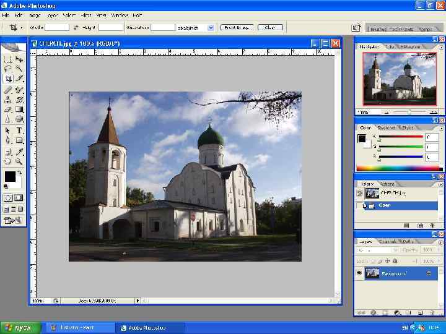The width and height of the screenshot is (446, 334).
Task: Select the Healing Brush tool
Action: coord(8,90)
